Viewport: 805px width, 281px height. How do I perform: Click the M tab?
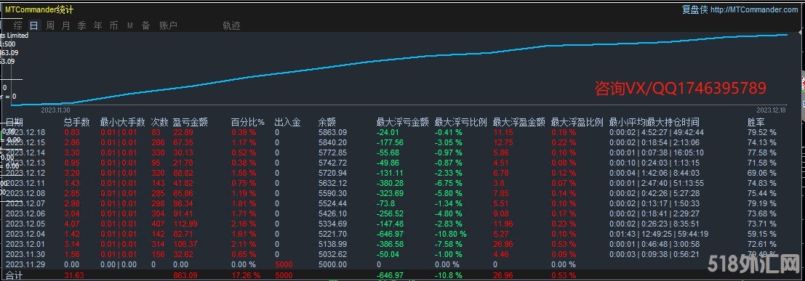coord(130,25)
